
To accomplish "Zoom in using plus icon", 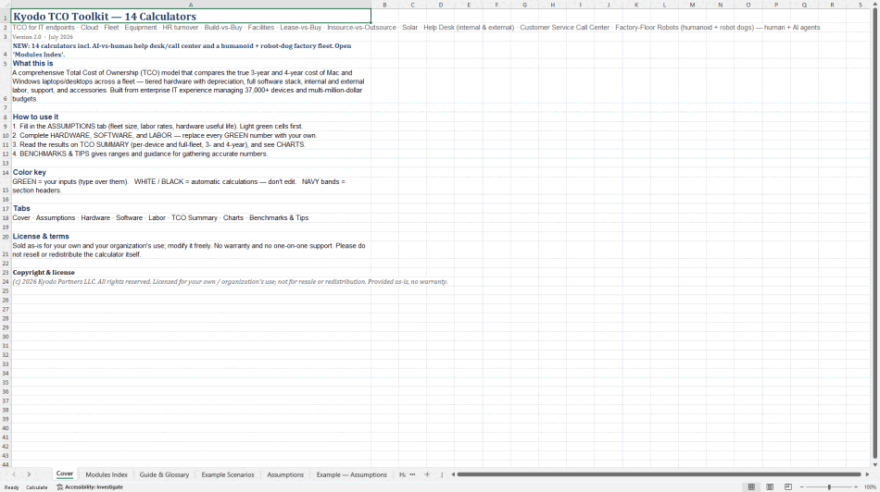I will 856,487.
